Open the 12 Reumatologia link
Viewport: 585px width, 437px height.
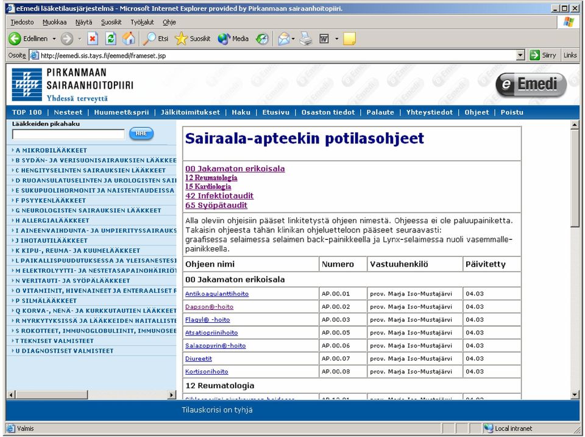[x=211, y=178]
